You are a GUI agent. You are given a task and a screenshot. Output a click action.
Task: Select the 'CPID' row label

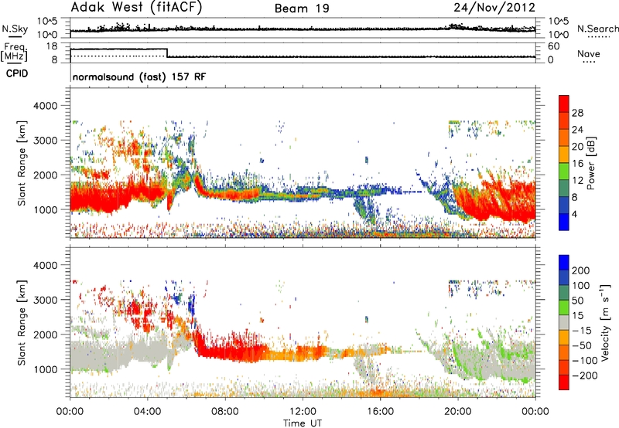16,73
